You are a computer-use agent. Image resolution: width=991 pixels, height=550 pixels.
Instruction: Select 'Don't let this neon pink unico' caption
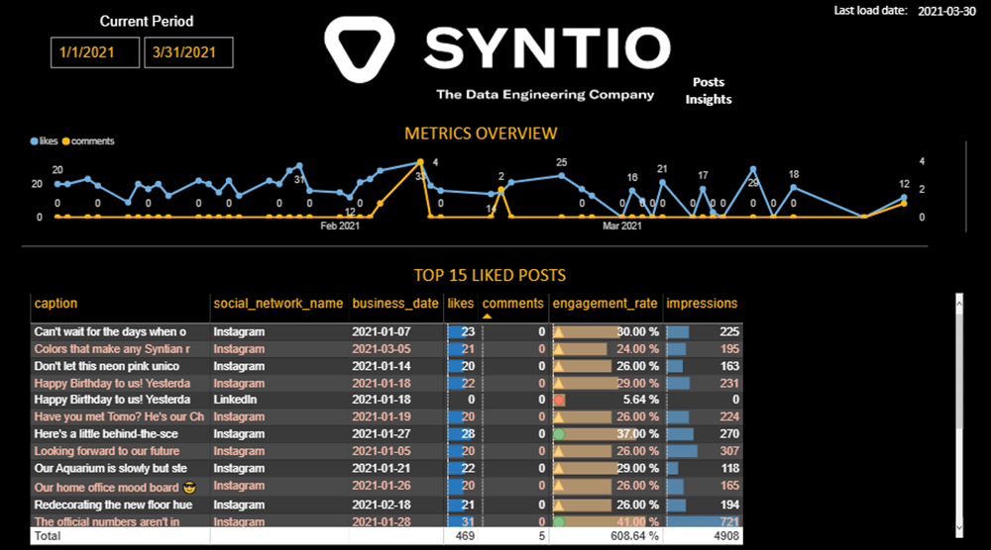[x=107, y=366]
